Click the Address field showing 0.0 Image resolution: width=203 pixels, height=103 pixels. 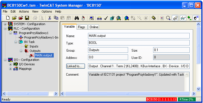(108, 57)
